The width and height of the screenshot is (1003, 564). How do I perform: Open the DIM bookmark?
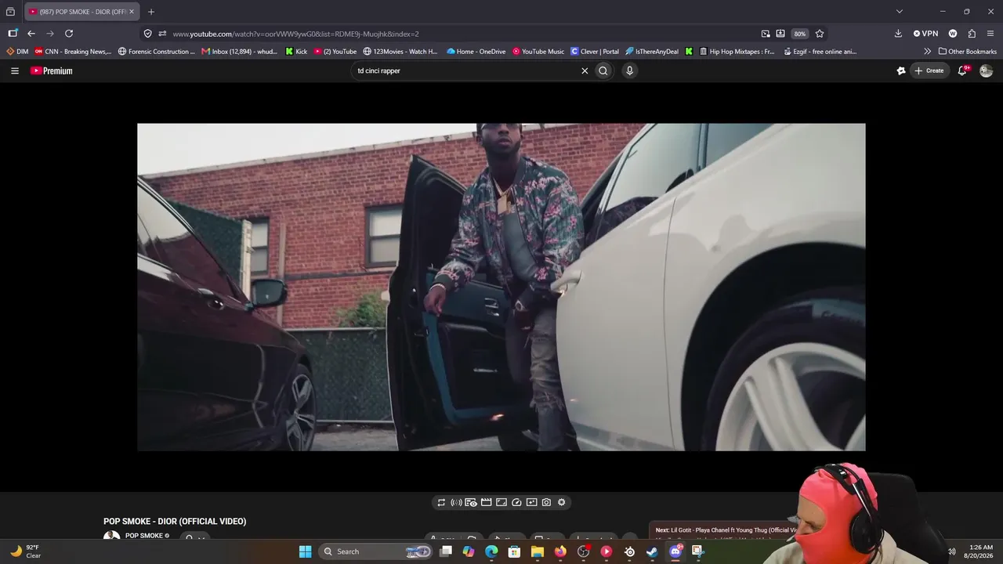click(17, 52)
